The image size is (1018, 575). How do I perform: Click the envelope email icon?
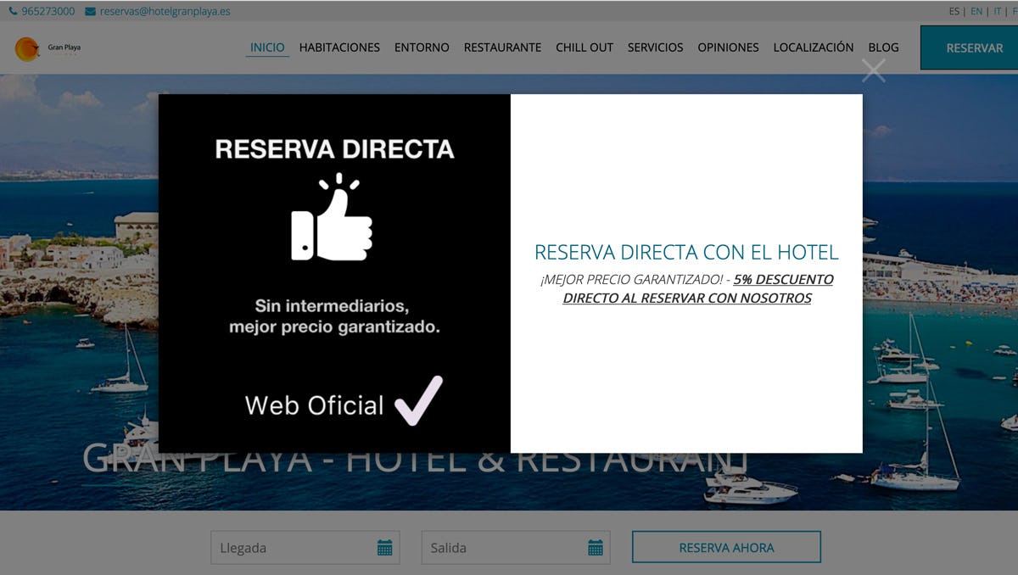click(x=90, y=12)
